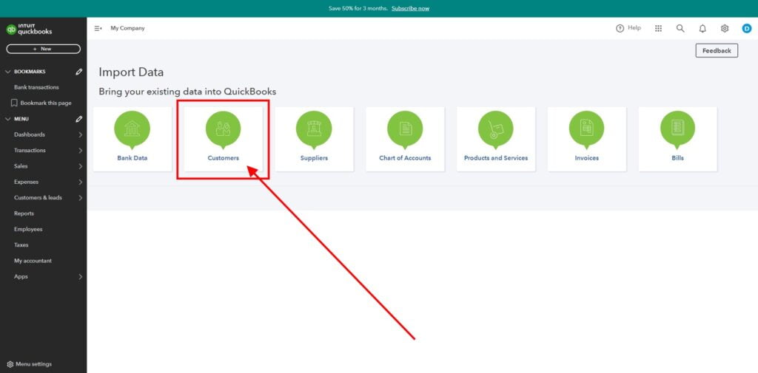Select the Bills import icon
The width and height of the screenshot is (758, 373).
coord(677,129)
